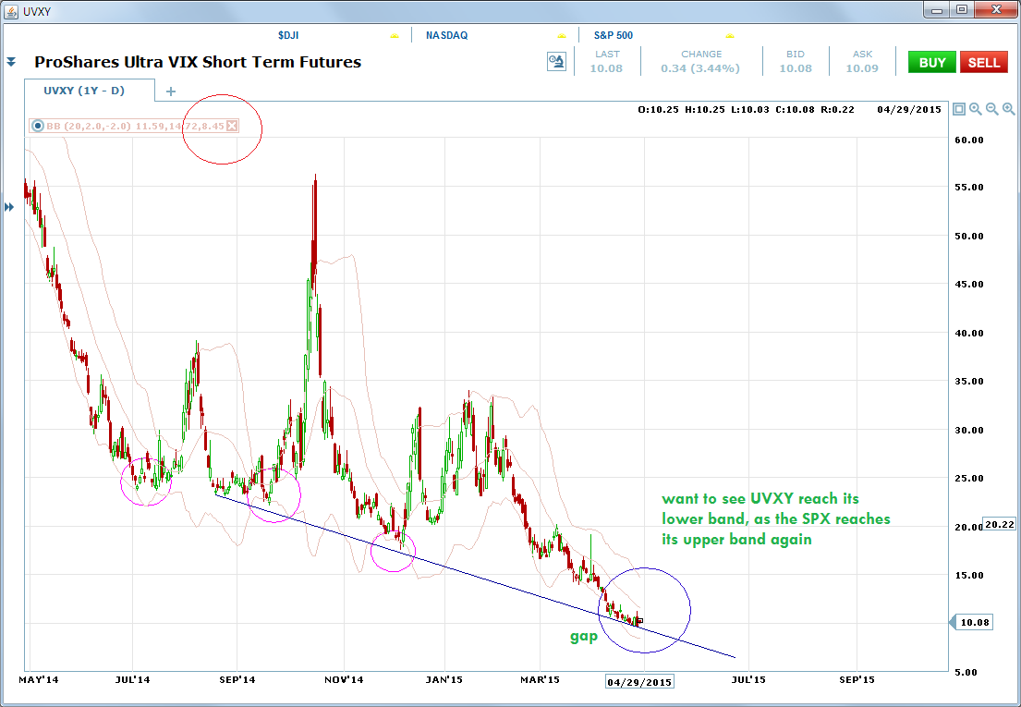Collapse the header with the double down arrow
The height and width of the screenshot is (707, 1021).
11,62
